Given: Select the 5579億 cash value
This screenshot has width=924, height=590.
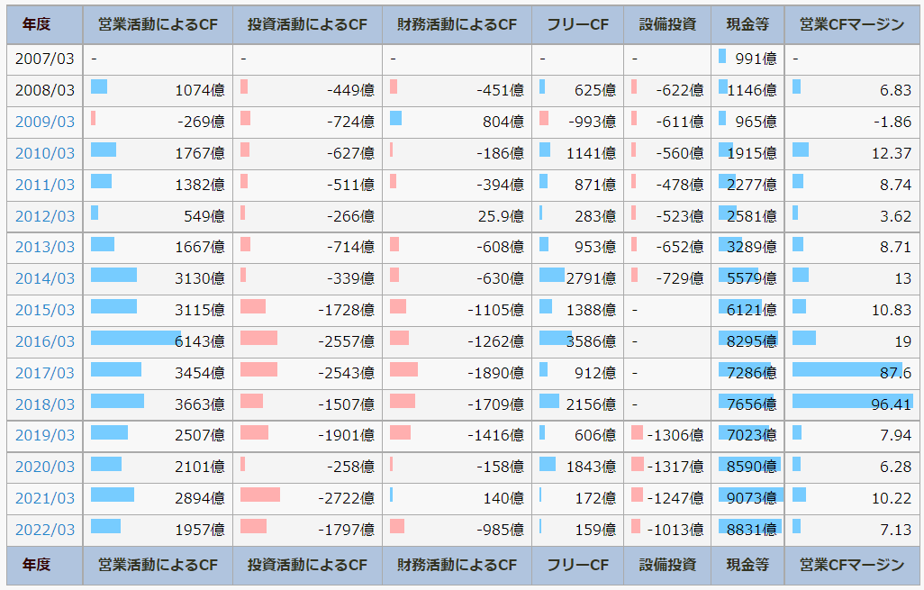Looking at the screenshot, I should [752, 279].
